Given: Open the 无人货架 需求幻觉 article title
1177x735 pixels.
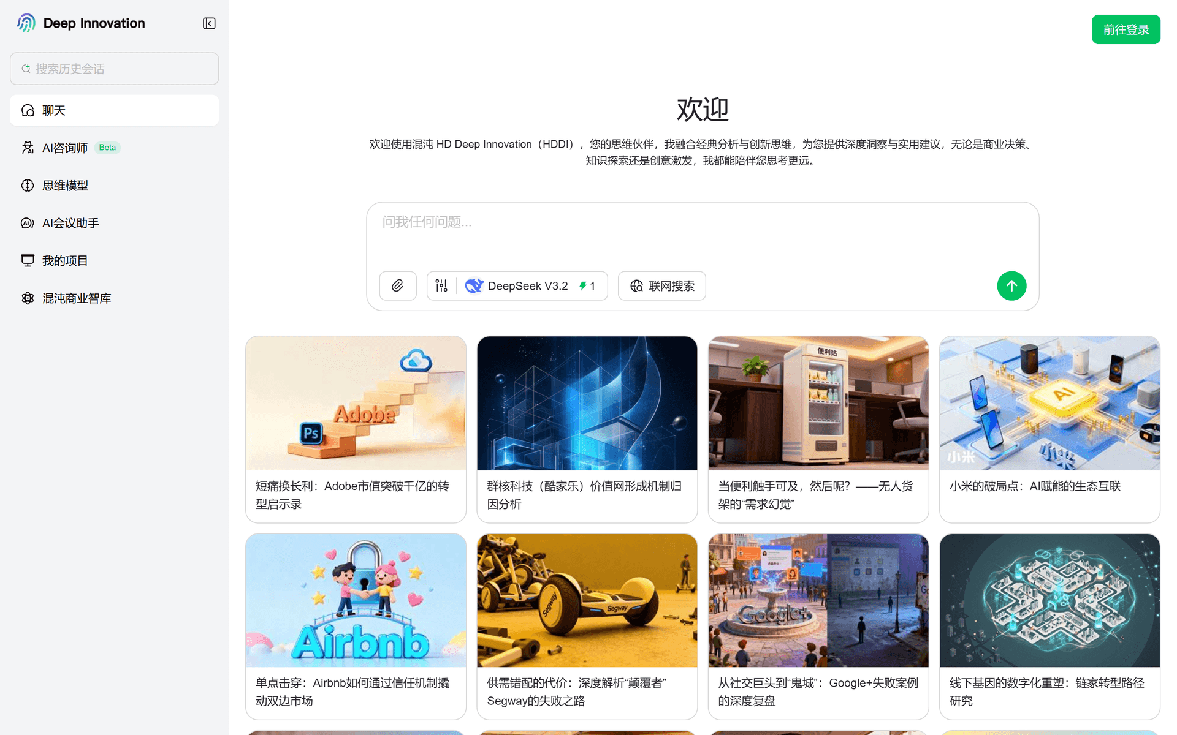Looking at the screenshot, I should click(816, 495).
